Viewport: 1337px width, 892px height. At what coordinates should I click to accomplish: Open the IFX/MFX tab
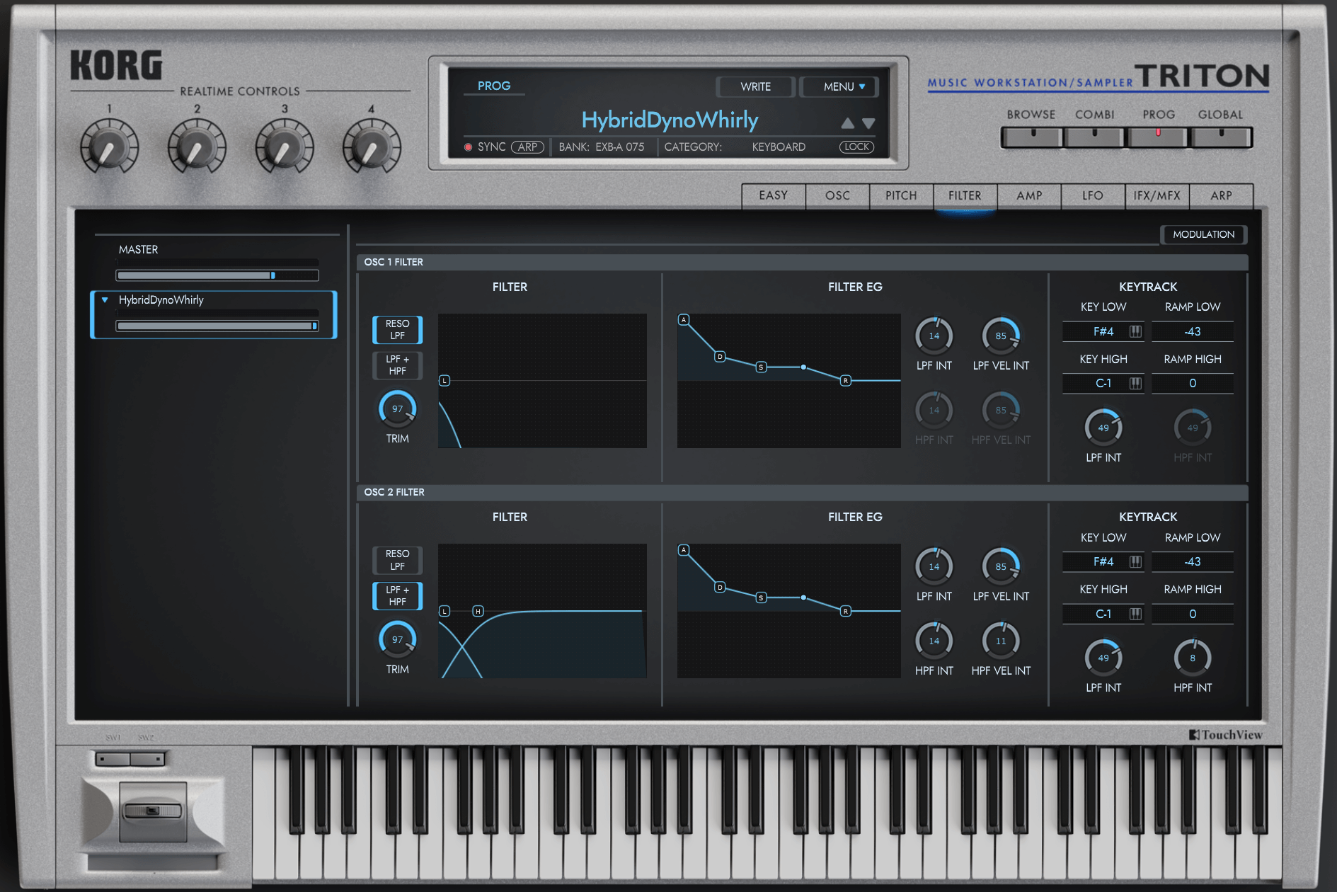coord(1157,195)
